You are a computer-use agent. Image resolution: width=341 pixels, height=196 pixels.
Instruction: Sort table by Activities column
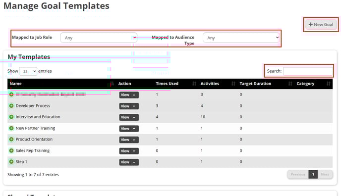point(218,84)
